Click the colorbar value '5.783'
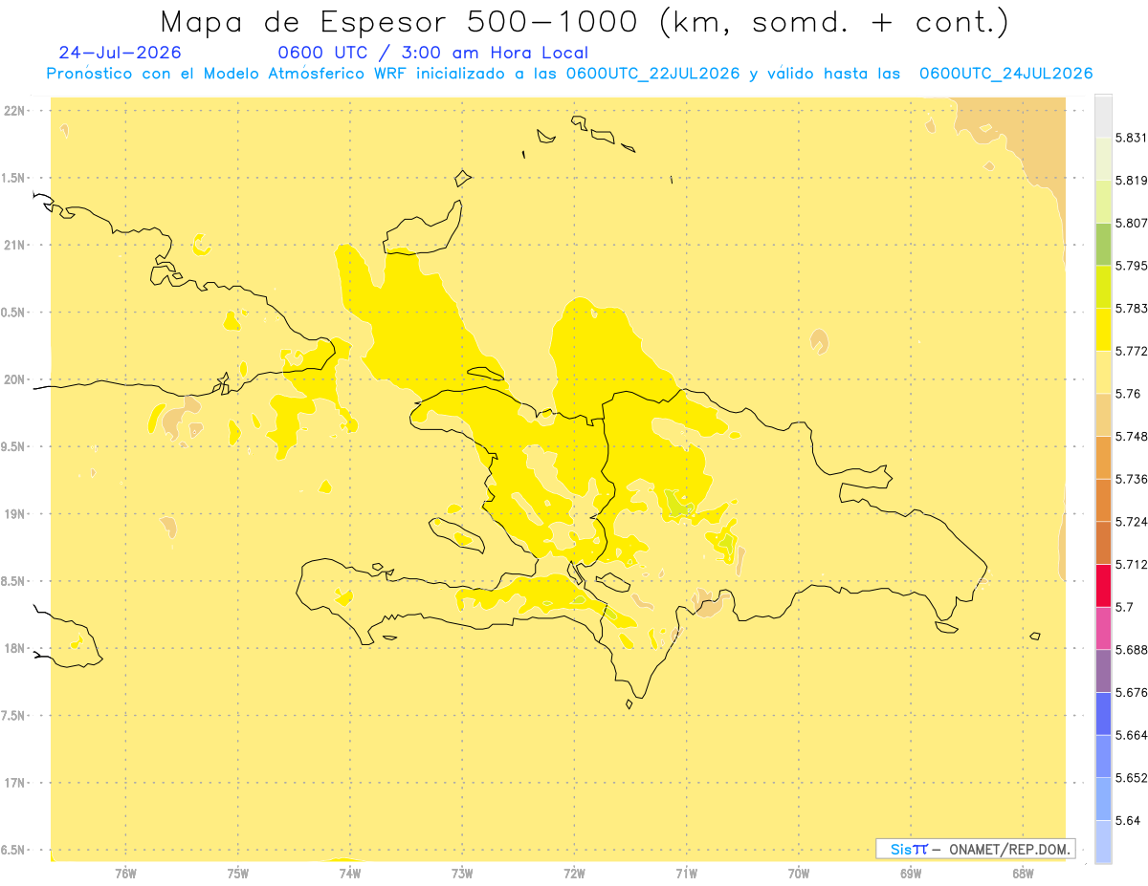 click(x=1132, y=309)
